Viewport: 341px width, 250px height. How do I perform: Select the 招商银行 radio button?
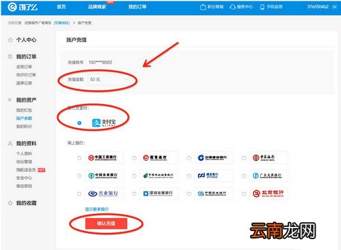(134, 158)
